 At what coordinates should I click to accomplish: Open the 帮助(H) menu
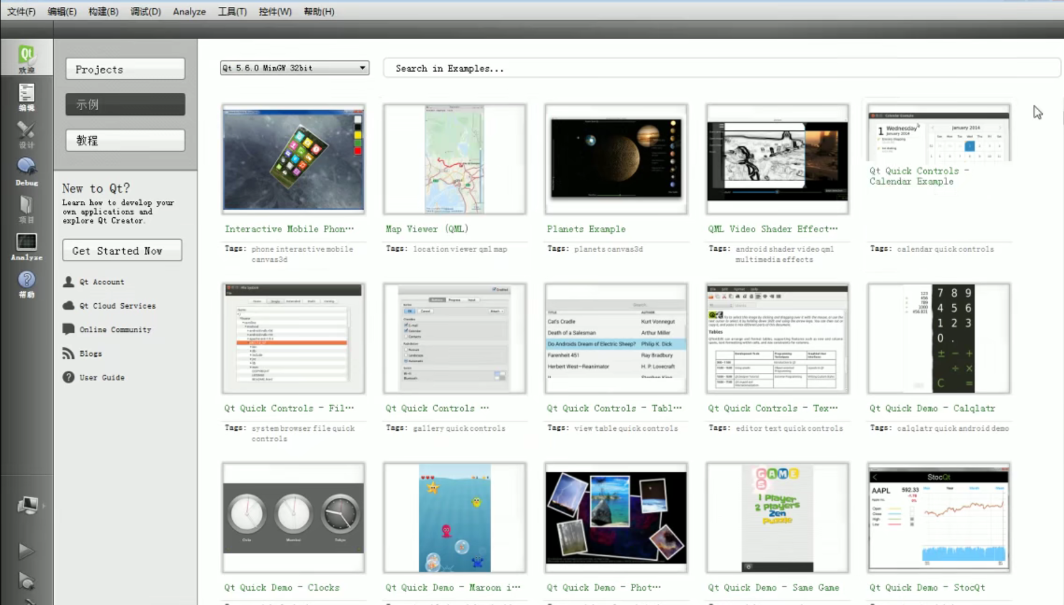(x=319, y=11)
